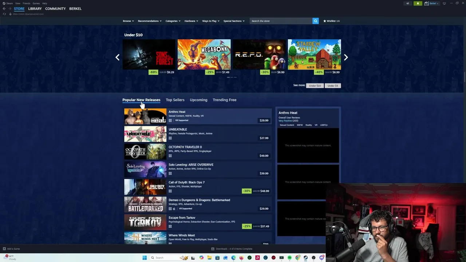Click the Add a Game plus icon
Image resolution: width=466 pixels, height=262 pixels.
pyautogui.click(x=4, y=249)
